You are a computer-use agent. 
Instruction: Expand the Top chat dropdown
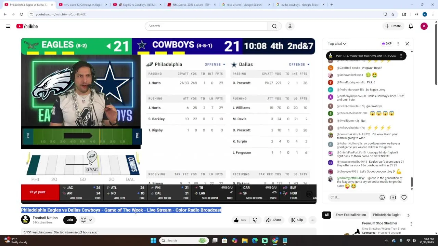pyautogui.click(x=337, y=44)
